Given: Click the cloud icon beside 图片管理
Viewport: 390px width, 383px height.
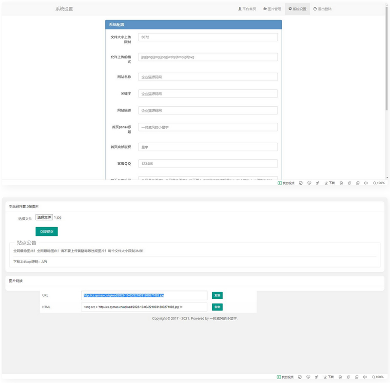Looking at the screenshot, I should point(265,9).
